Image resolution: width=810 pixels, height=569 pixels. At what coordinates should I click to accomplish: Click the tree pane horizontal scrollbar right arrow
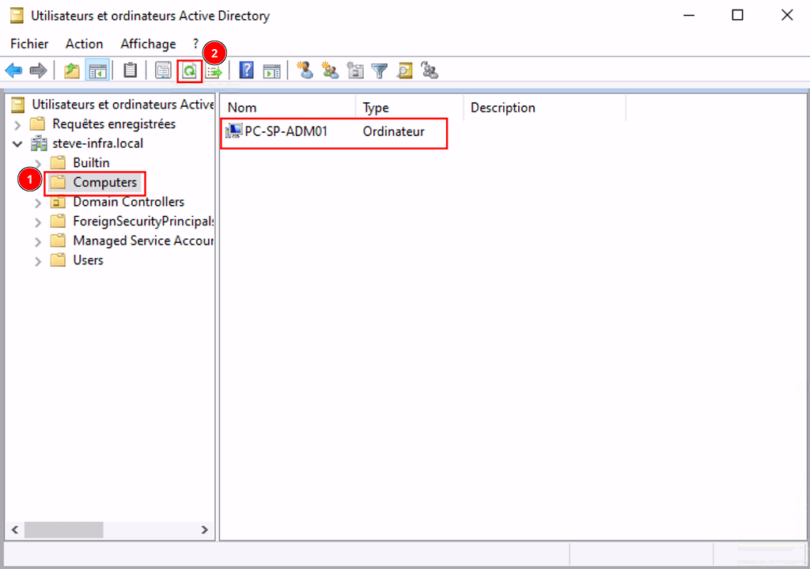coord(204,529)
